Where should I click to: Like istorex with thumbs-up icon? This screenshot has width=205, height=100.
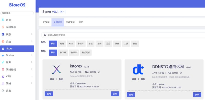(x=99, y=72)
